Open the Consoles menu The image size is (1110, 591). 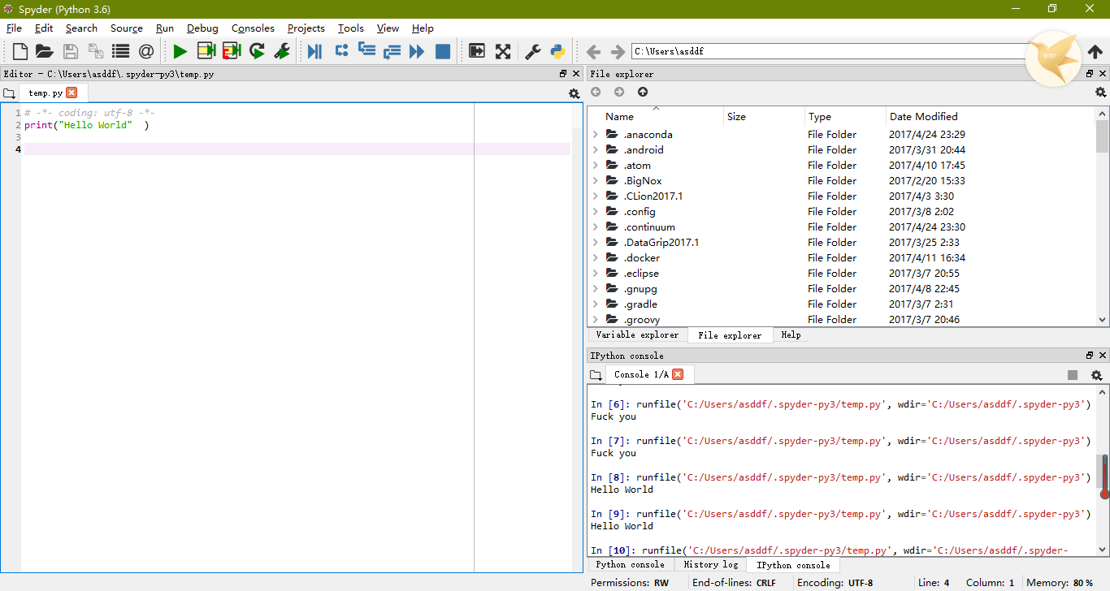[253, 28]
